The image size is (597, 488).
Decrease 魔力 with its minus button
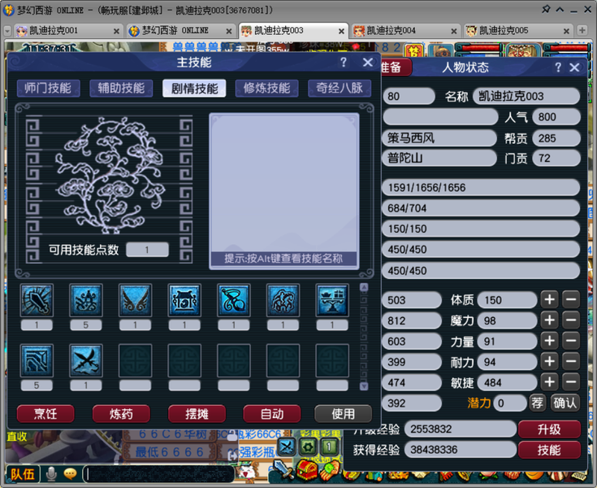pos(571,320)
